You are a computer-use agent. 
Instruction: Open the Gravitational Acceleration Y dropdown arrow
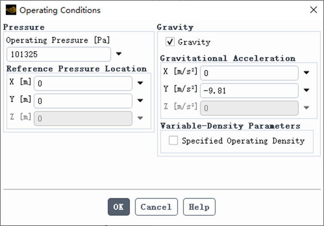(x=307, y=90)
